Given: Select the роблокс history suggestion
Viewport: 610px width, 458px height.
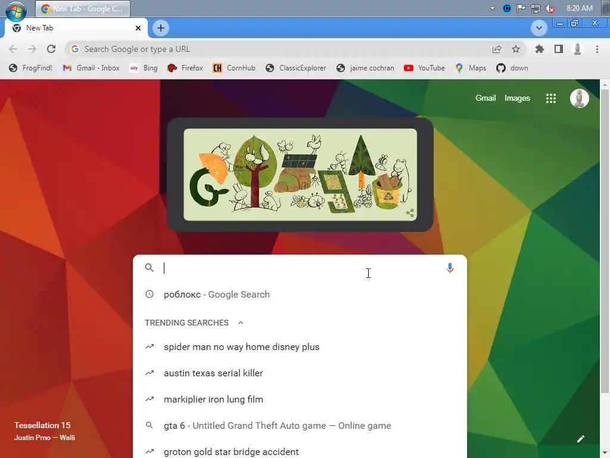Looking at the screenshot, I should coord(300,295).
